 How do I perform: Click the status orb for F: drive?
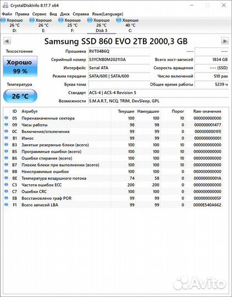point(61,20)
